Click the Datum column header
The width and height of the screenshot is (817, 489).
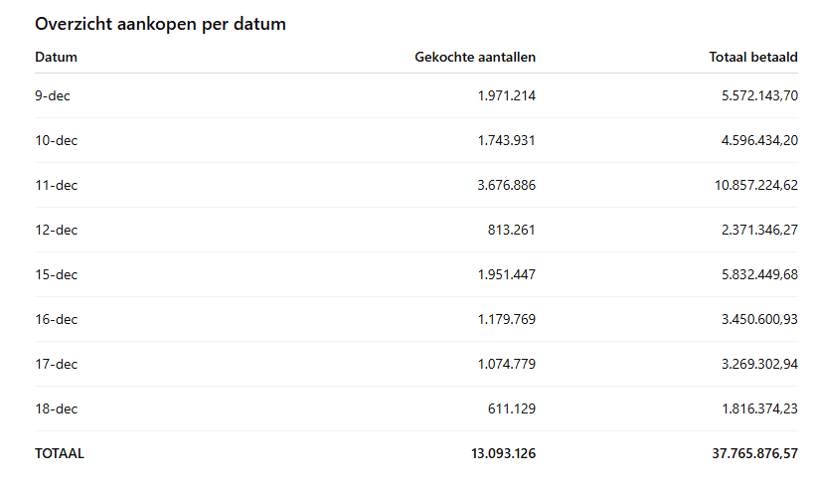point(56,57)
